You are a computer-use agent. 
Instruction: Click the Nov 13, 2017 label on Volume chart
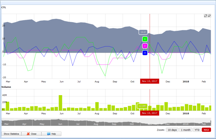(150, 113)
